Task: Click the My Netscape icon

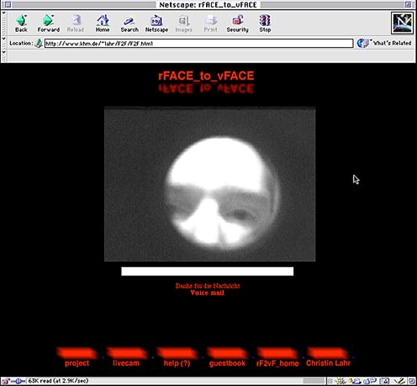Action: [156, 23]
